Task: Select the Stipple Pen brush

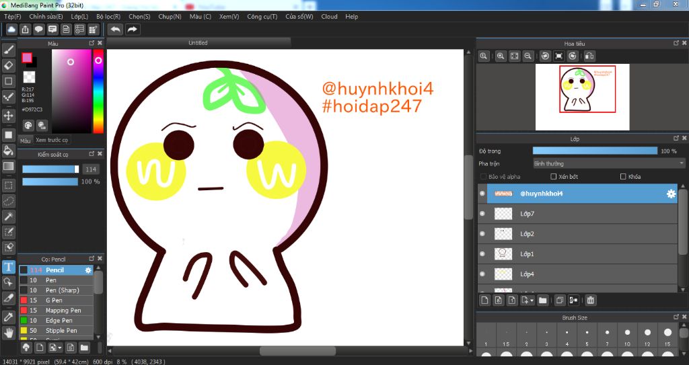Action: click(56, 331)
